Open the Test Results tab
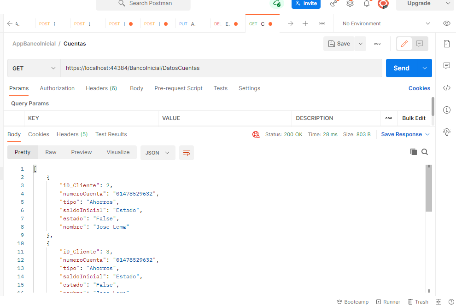The image size is (456, 305). (x=111, y=134)
